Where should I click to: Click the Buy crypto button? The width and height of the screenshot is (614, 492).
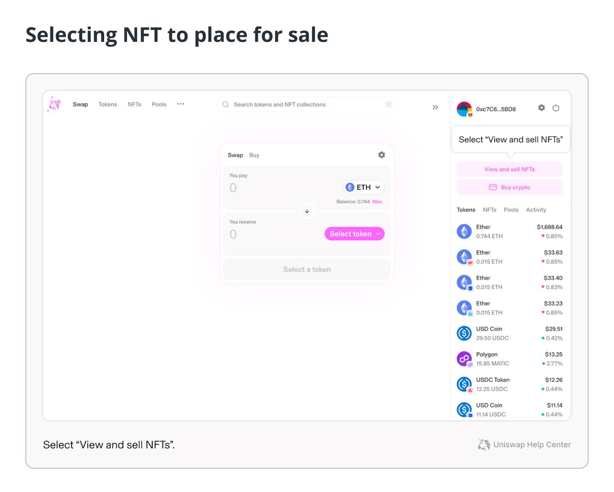click(509, 187)
